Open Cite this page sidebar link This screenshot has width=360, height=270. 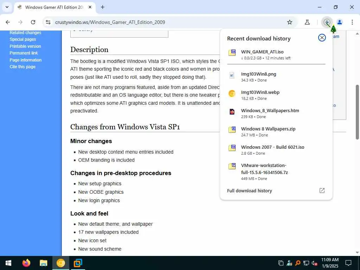point(22,67)
